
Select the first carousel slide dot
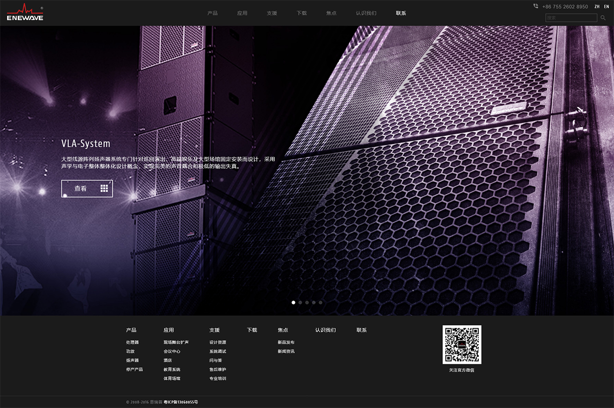pos(294,302)
